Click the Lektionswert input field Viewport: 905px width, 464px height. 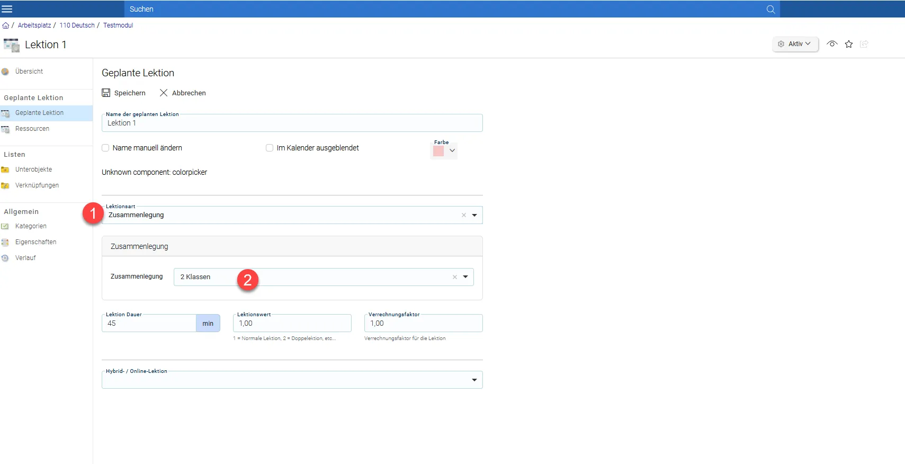click(x=292, y=323)
